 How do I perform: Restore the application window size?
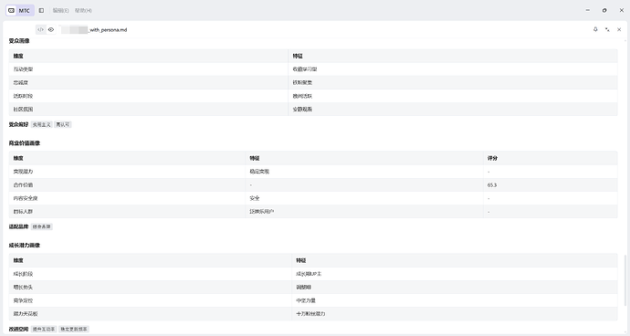coord(604,10)
